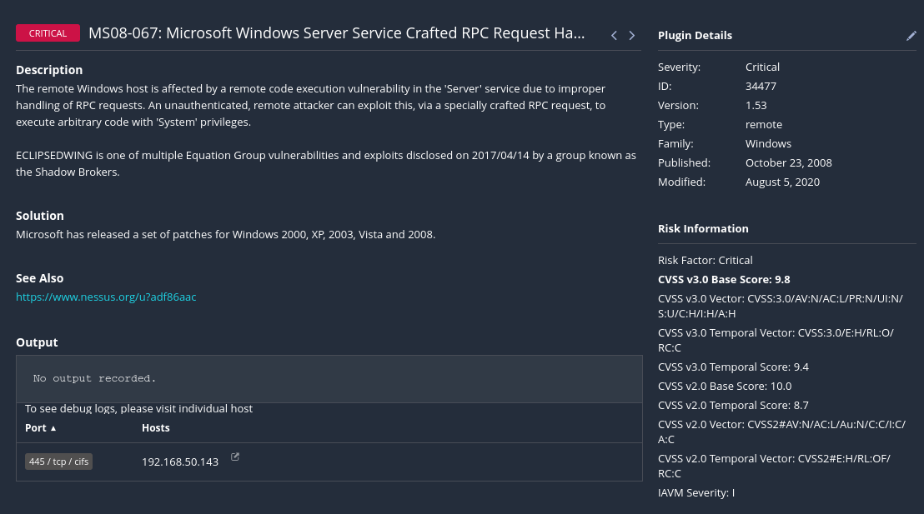924x514 pixels.
Task: Click the 'No output recorded.' output box
Action: coord(329,378)
